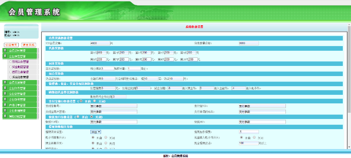Click the 加权分配 input containing 1
The height and width of the screenshot is (158, 351).
134,69
